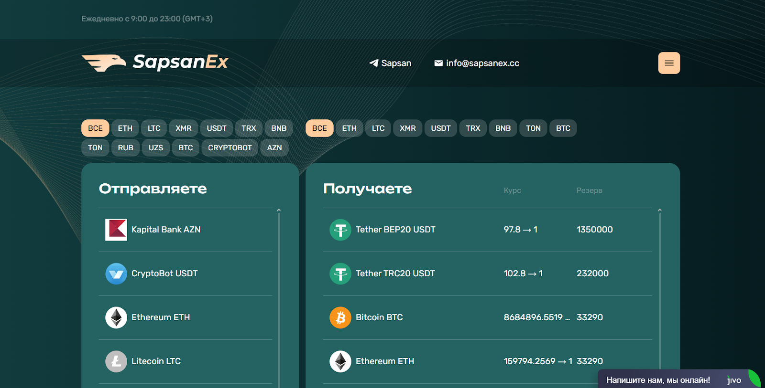Filter the send list by RUB
The width and height of the screenshot is (765, 388).
[x=126, y=147]
